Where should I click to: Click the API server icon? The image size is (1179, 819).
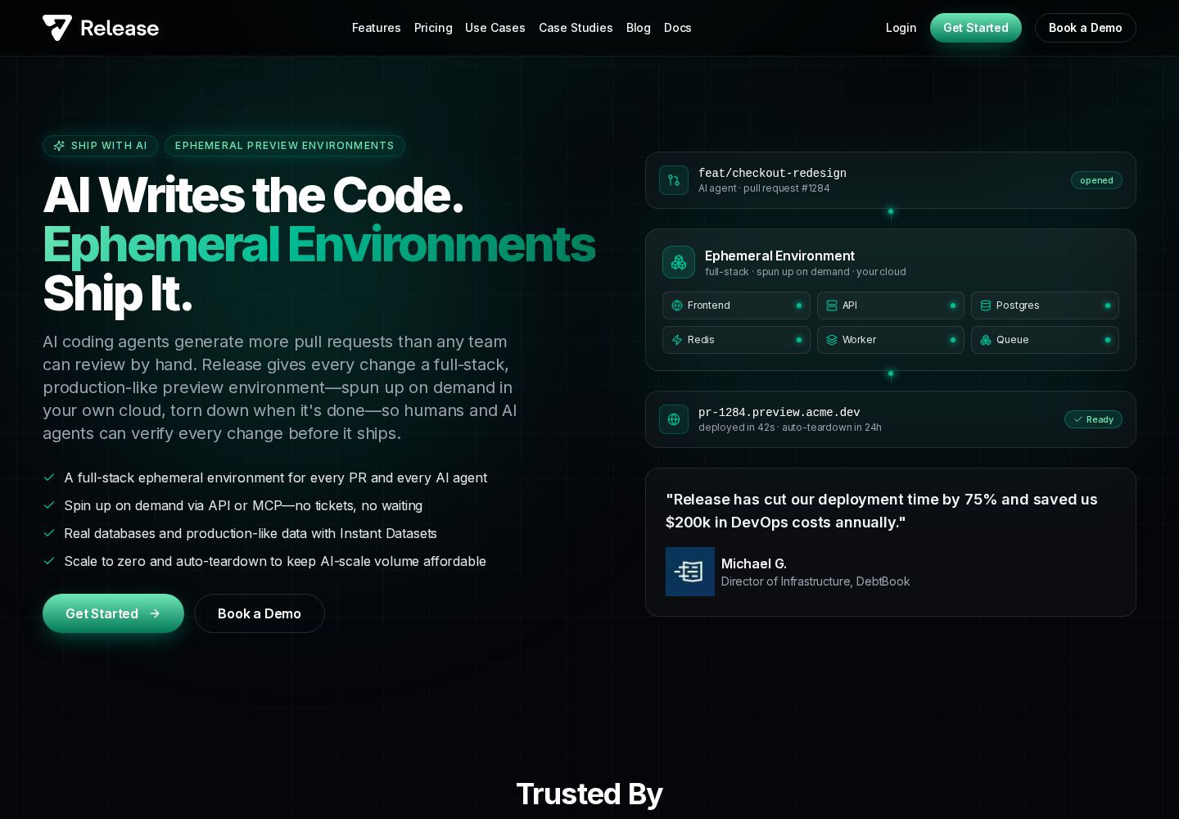pos(832,305)
